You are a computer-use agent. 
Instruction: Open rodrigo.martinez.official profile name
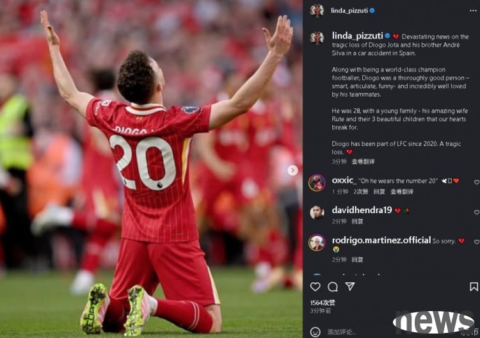(381, 240)
